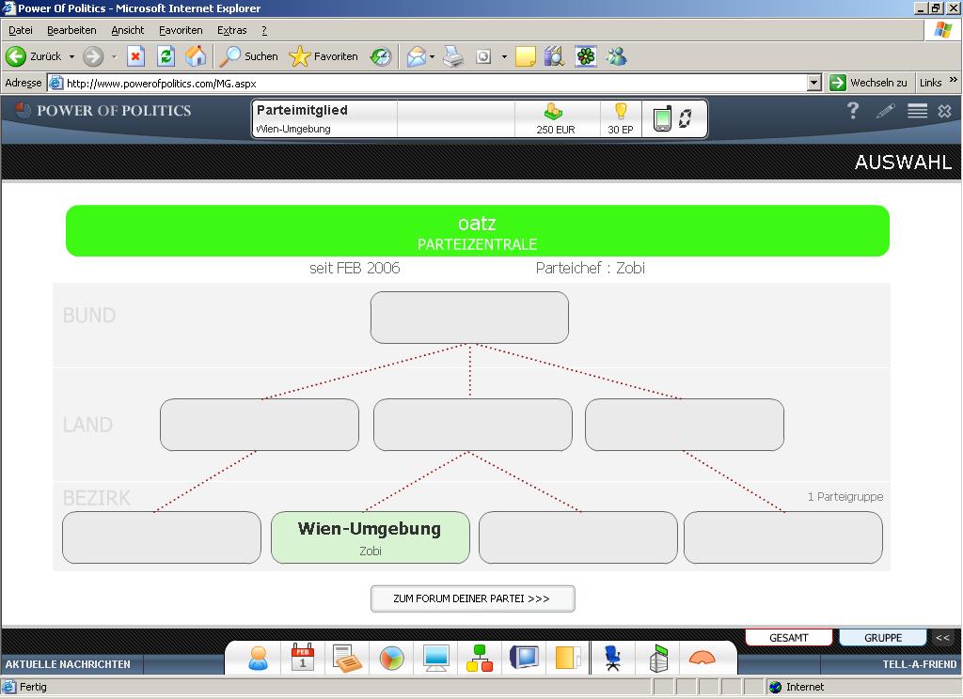The height and width of the screenshot is (699, 963).
Task: Click the Tell-A-Friend link
Action: pyautogui.click(x=919, y=664)
